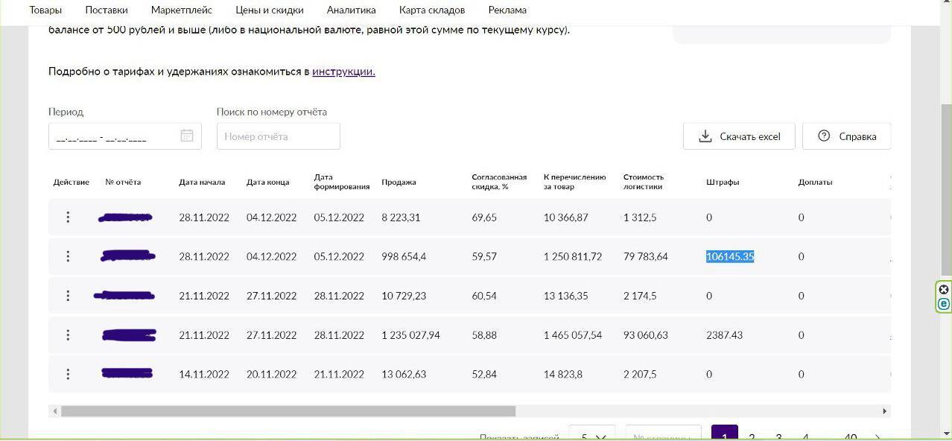Click the highlighted 106145.35 penalty value

coord(730,256)
